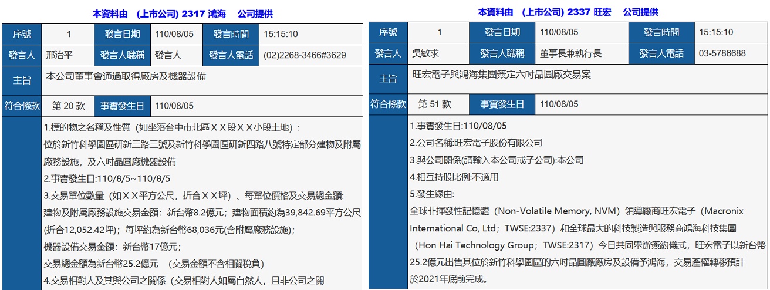Click the 董事長兼執行長 job title cell
The height and width of the screenshot is (290, 770).
pos(570,53)
